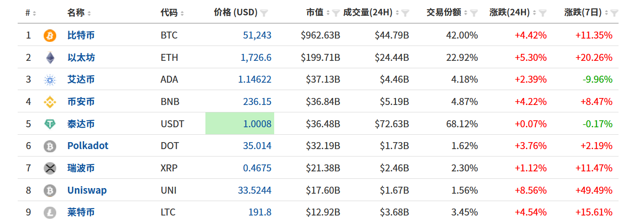
Task: Open the 莱特币 link
Action: click(81, 213)
